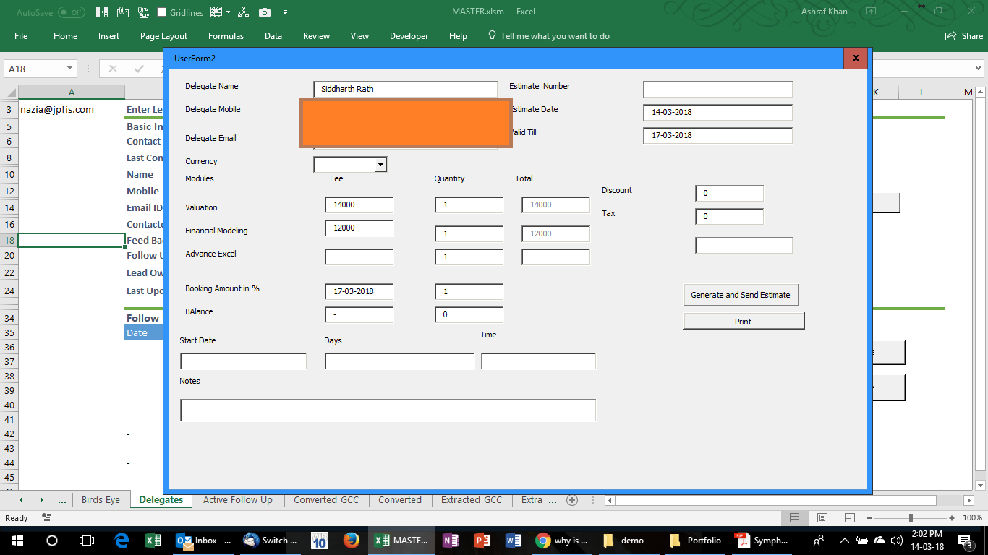
Task: Switch to Page Layout view icon in status bar
Action: click(822, 518)
